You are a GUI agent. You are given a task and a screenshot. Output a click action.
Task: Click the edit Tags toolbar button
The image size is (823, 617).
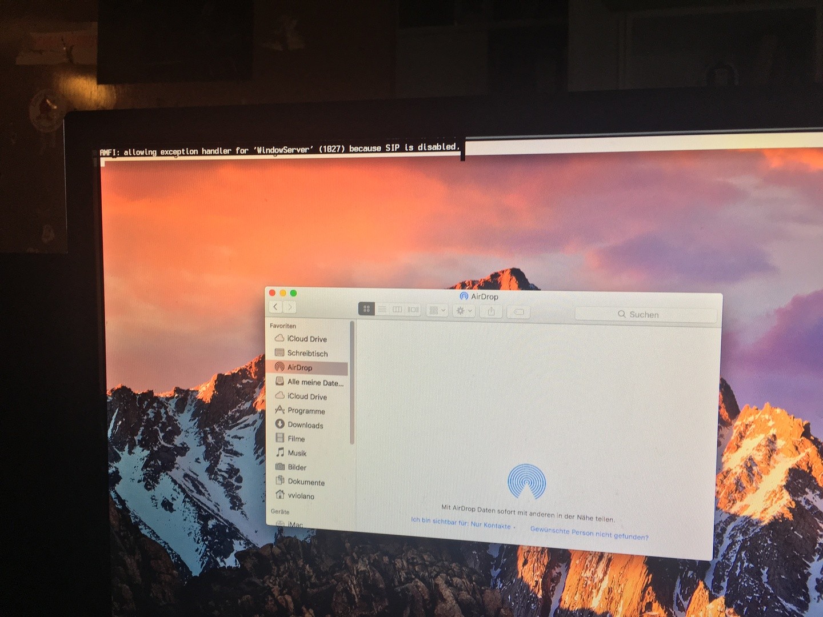(x=518, y=312)
